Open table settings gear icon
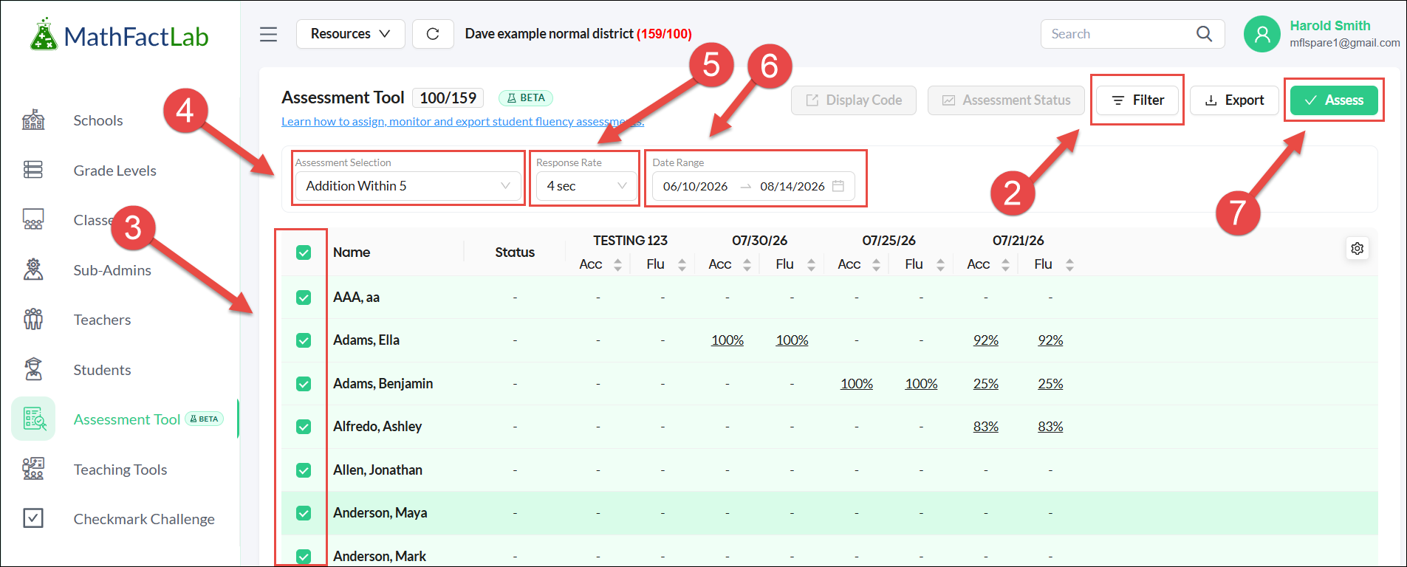Screen dimensions: 1407x567 (x=1358, y=249)
